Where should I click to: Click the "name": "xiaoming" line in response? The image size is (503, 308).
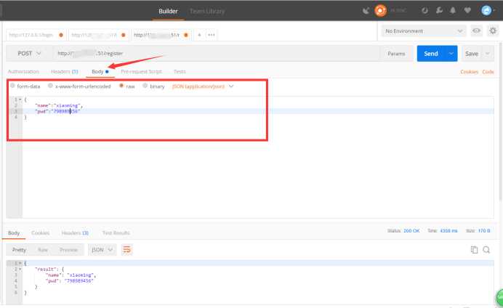pyautogui.click(x=71, y=275)
